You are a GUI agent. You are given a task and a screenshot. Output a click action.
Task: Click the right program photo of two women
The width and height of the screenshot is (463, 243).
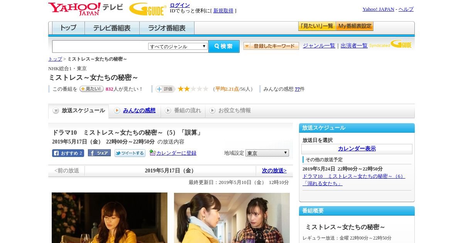(232, 218)
